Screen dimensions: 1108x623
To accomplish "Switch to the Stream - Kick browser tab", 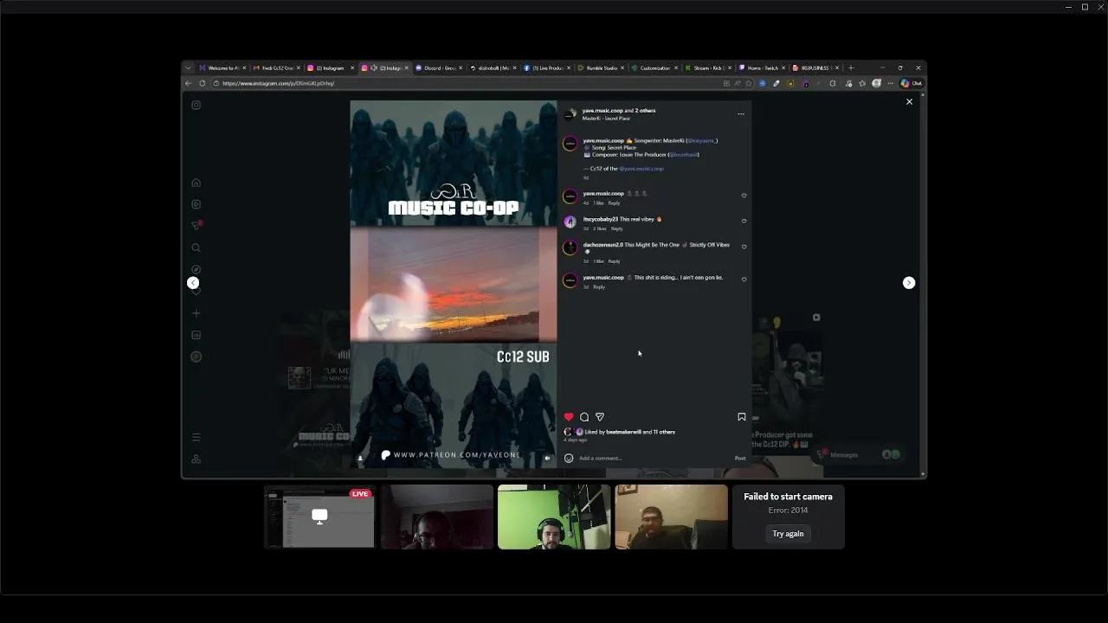I will pos(706,67).
